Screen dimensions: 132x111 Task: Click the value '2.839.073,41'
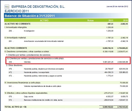(x=122, y=52)
